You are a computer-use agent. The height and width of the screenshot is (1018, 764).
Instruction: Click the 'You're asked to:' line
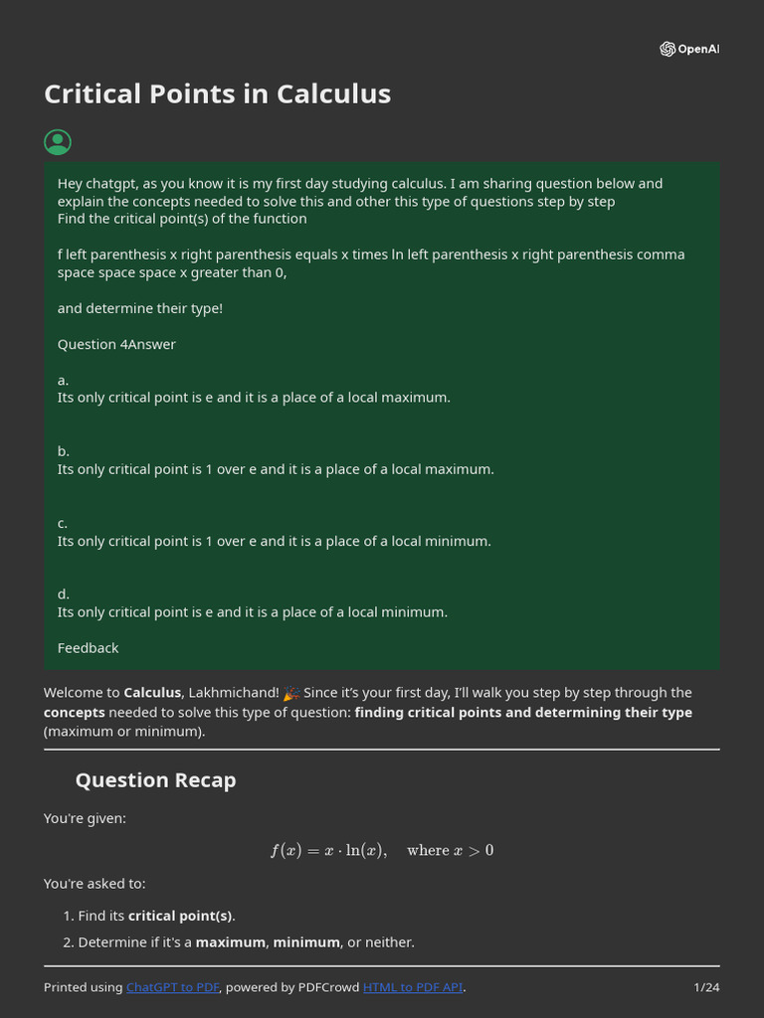95,883
